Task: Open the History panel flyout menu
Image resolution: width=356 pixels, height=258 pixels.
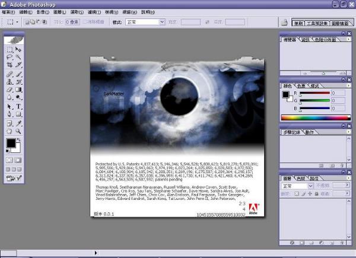Action: [348, 132]
